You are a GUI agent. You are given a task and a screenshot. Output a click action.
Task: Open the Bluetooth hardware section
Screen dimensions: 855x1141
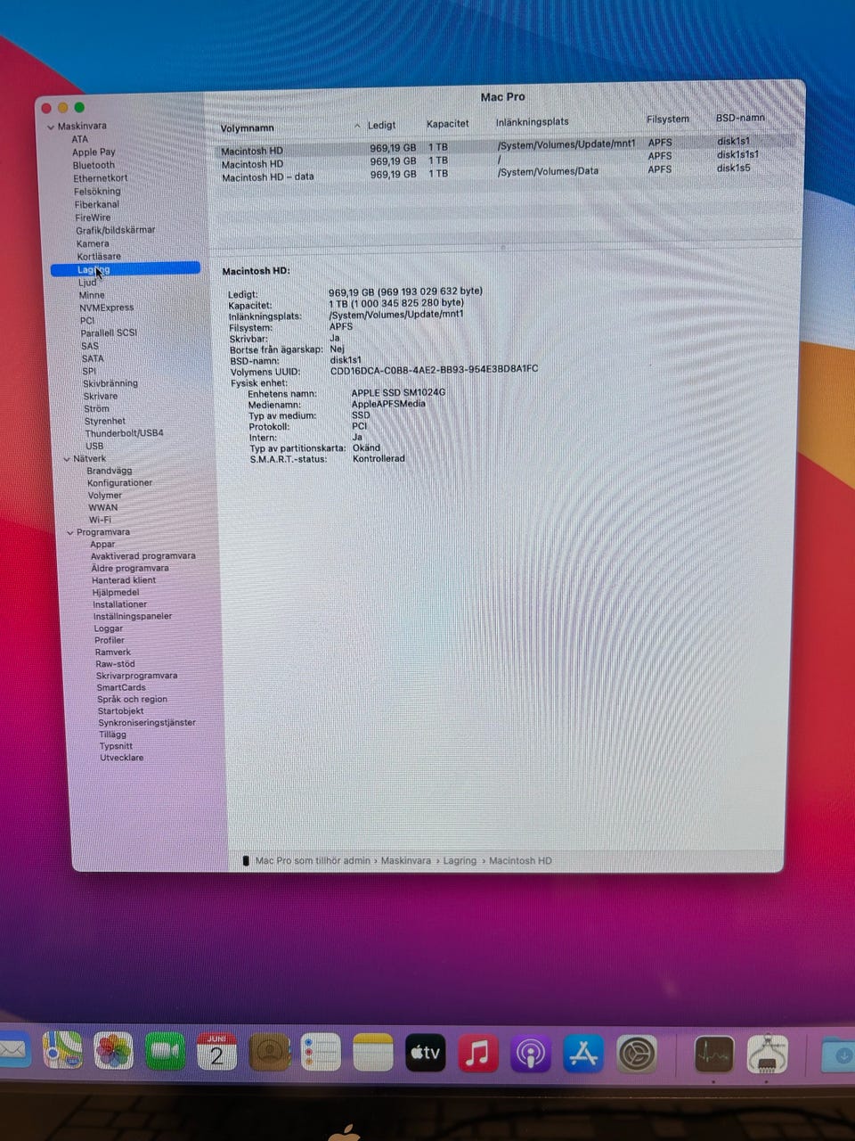click(x=94, y=166)
